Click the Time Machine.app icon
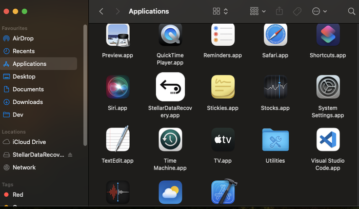The width and height of the screenshot is (359, 209). tap(170, 140)
